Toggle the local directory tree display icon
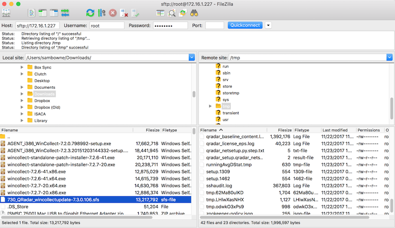395x228 pixels. [x=43, y=13]
